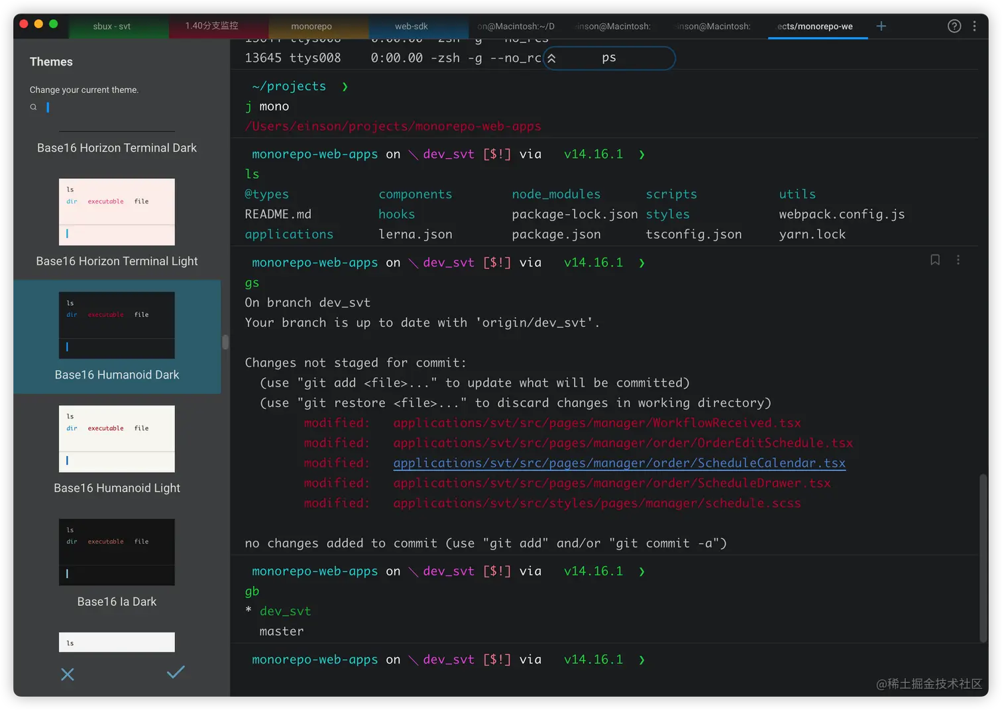Click the ~/projects prompt directory
Viewport: 1002px width, 710px height.
(x=289, y=86)
